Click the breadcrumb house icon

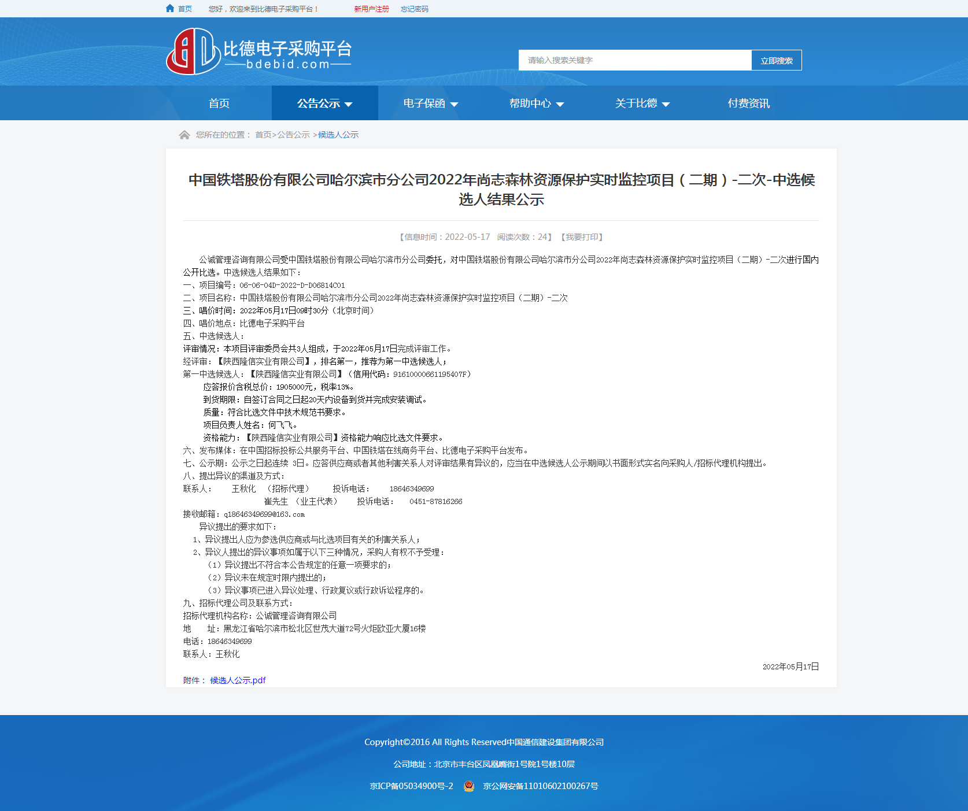184,135
